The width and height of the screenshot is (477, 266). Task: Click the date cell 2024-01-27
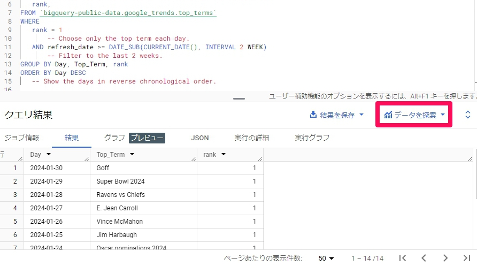[x=57, y=208]
